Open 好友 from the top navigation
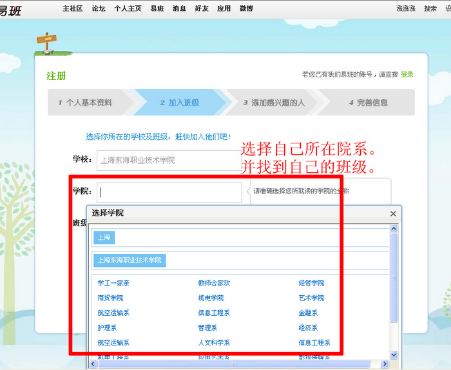This screenshot has height=370, width=451. click(202, 8)
